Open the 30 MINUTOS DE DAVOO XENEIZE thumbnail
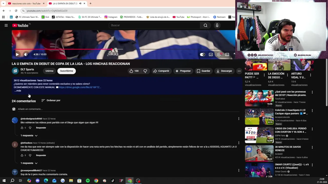The width and height of the screenshot is (328, 184). tap(259, 153)
